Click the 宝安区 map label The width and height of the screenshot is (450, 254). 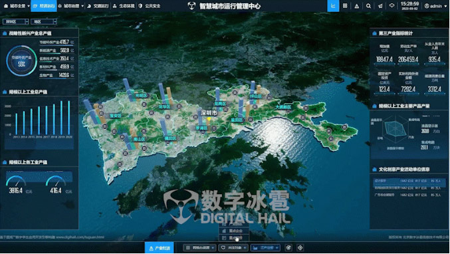coord(115,116)
